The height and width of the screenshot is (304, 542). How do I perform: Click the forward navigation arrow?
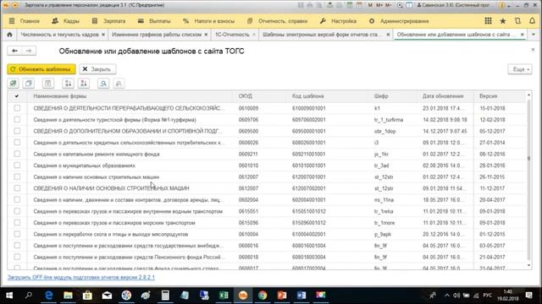29,51
